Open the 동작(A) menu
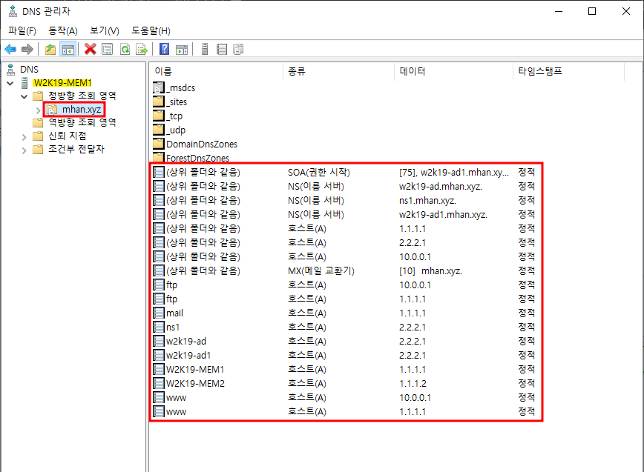Image resolution: width=644 pixels, height=472 pixels. click(63, 31)
